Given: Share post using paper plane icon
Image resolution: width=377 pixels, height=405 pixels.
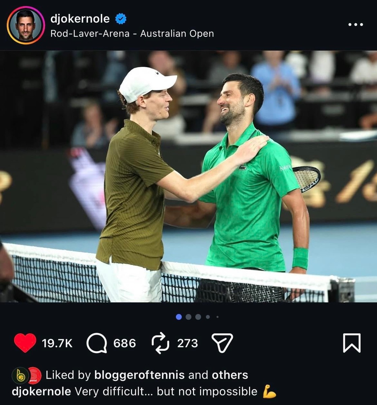Looking at the screenshot, I should 222,343.
